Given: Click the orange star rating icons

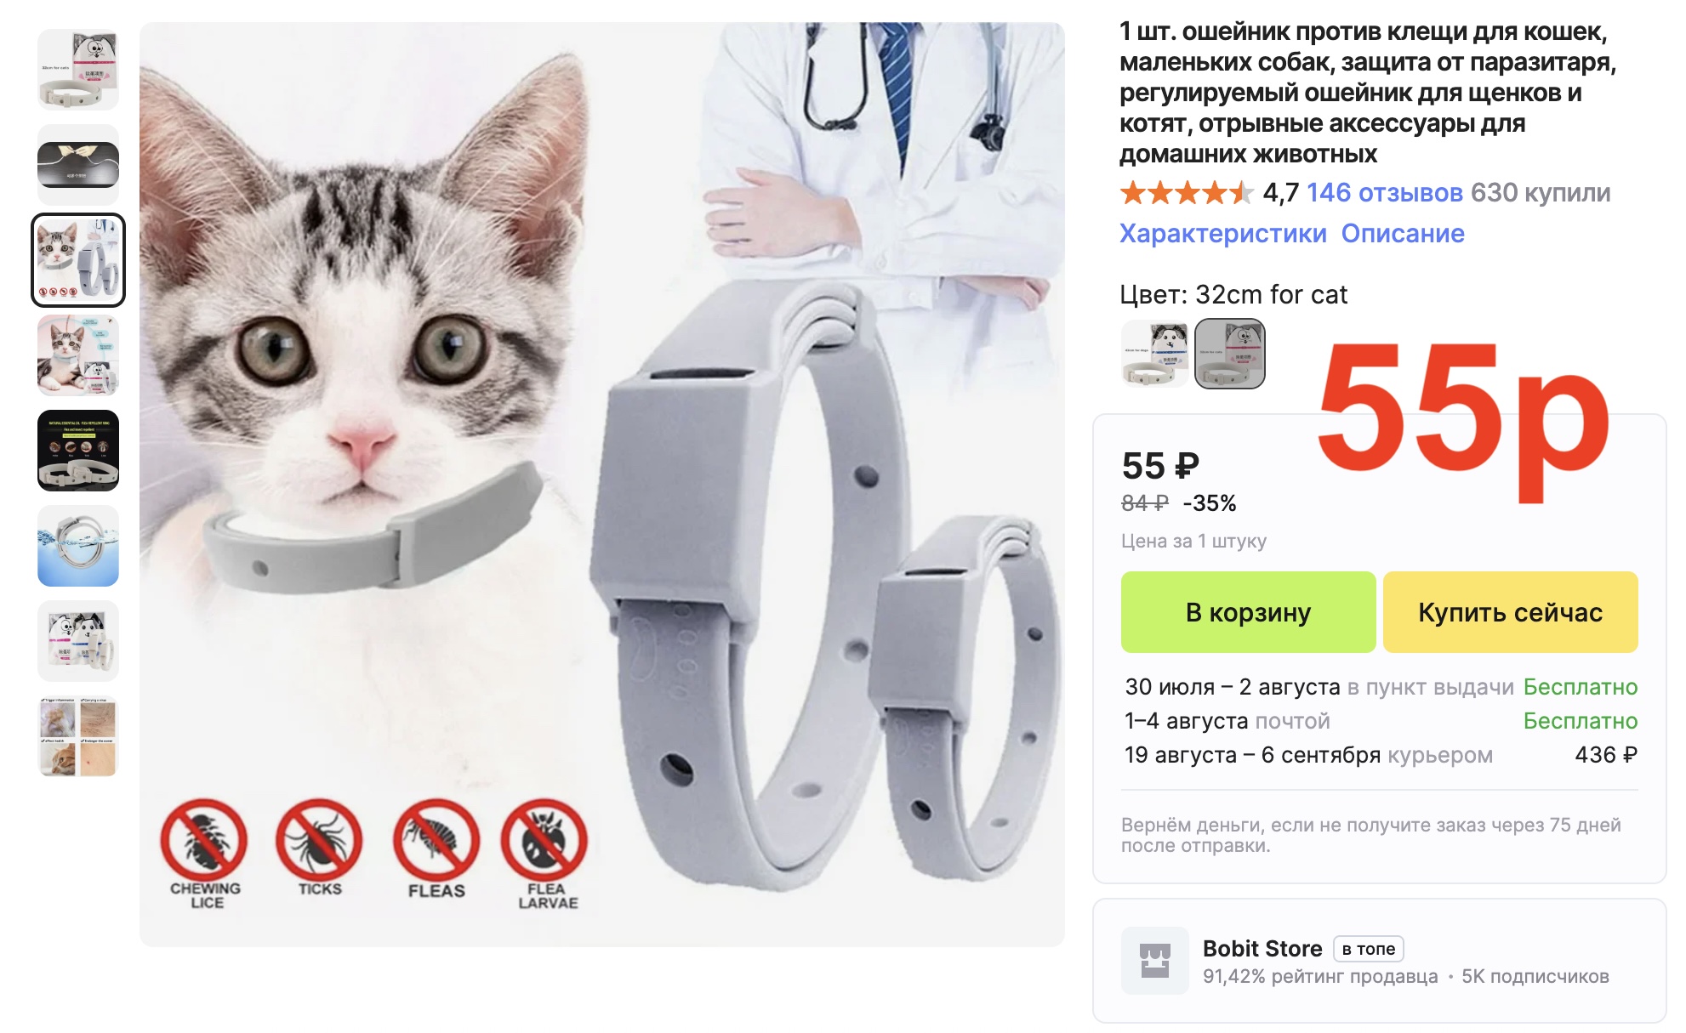Looking at the screenshot, I should point(1187,193).
